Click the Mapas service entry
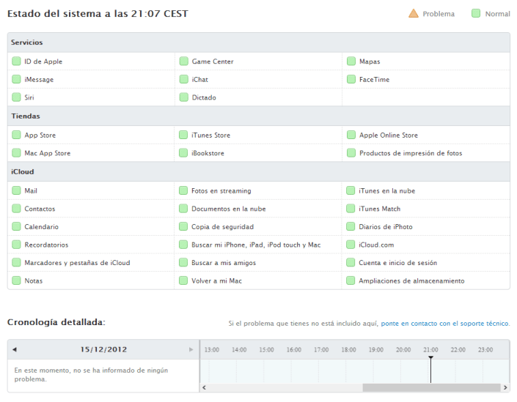 click(x=370, y=62)
